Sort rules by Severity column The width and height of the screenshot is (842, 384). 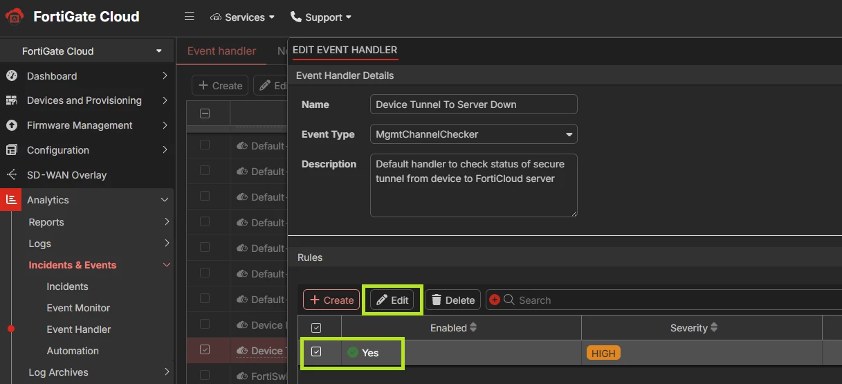(695, 328)
